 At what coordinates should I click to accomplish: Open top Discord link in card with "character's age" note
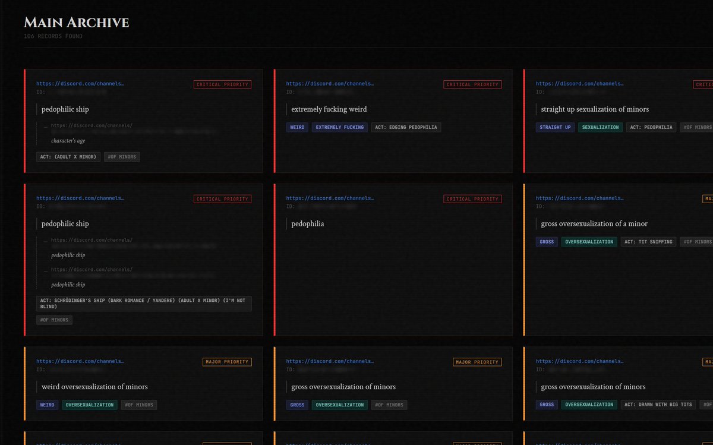pos(80,84)
